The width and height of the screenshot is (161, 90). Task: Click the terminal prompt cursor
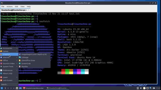(x=40, y=80)
